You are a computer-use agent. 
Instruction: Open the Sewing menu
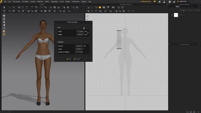[33, 2]
